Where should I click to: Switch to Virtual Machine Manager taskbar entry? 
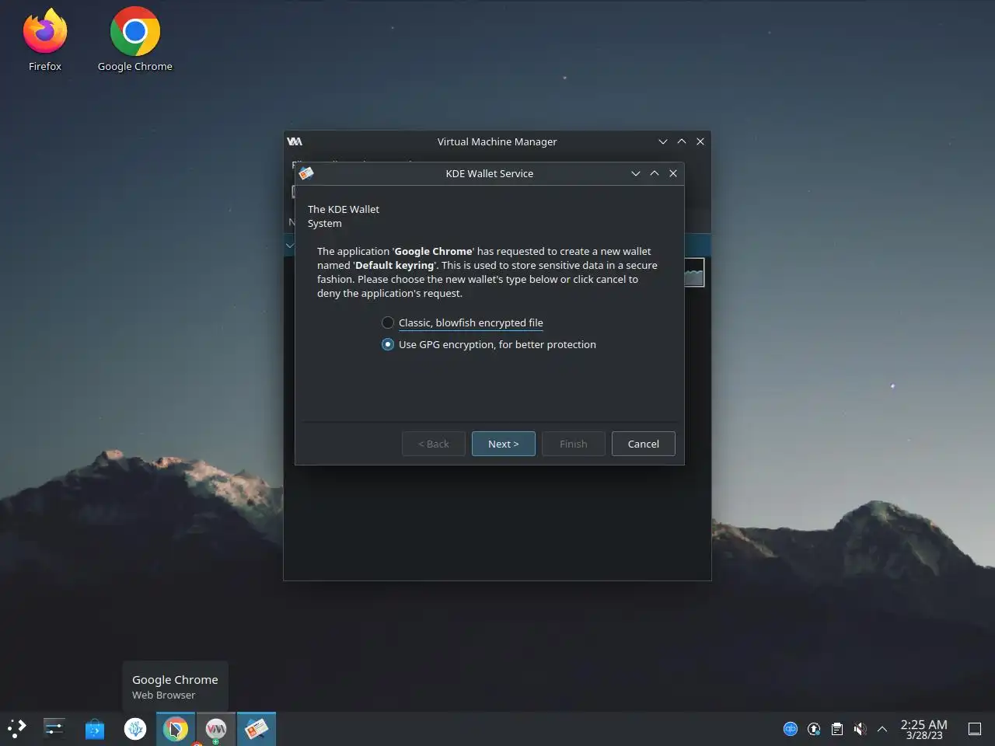pyautogui.click(x=216, y=729)
